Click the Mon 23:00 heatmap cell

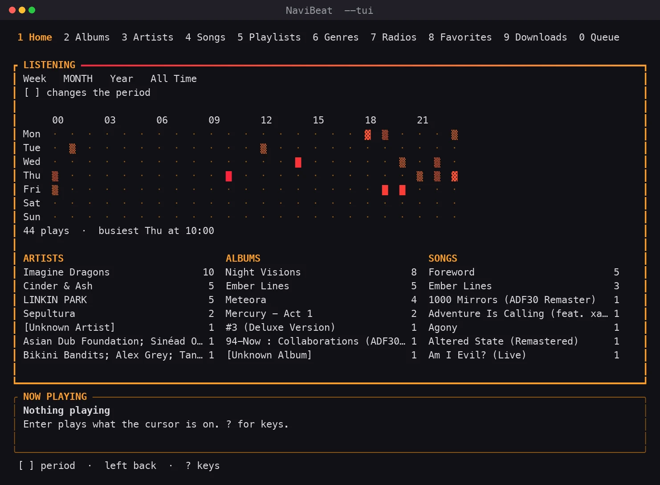pyautogui.click(x=454, y=135)
